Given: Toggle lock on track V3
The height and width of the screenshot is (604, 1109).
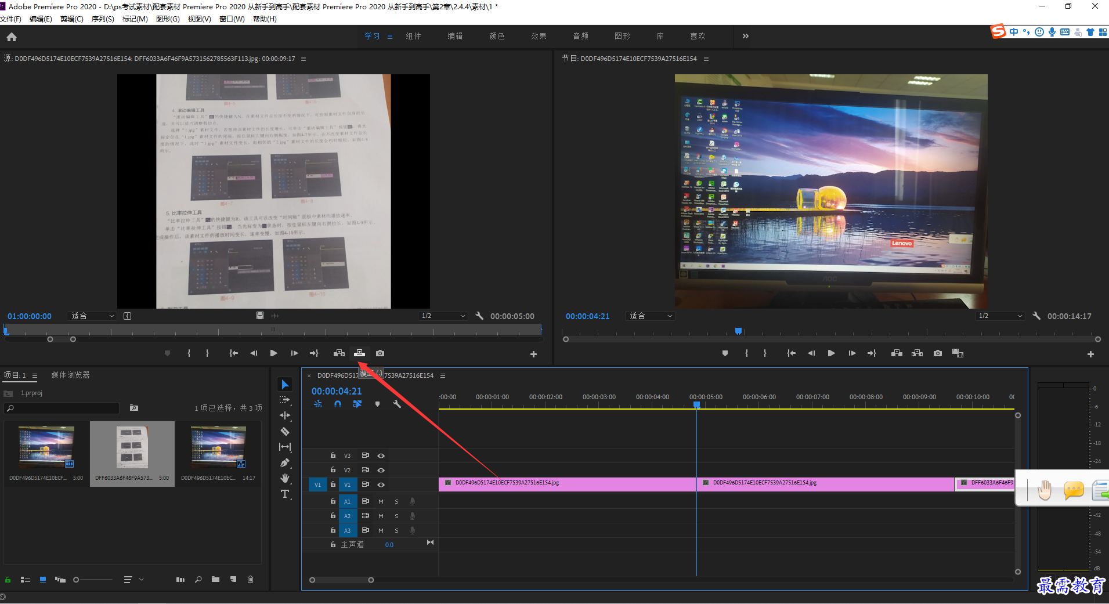Looking at the screenshot, I should 333,455.
